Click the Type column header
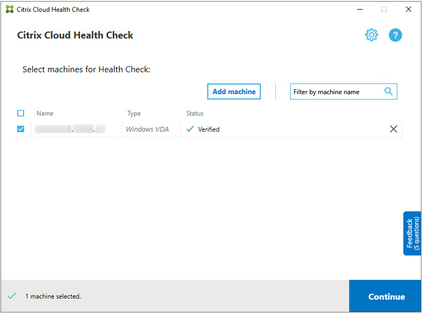Screen dimensions: 422x313 (134, 113)
